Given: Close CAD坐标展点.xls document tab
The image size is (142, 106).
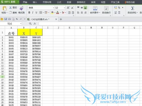Looking at the screenshot, I should [56, 19].
